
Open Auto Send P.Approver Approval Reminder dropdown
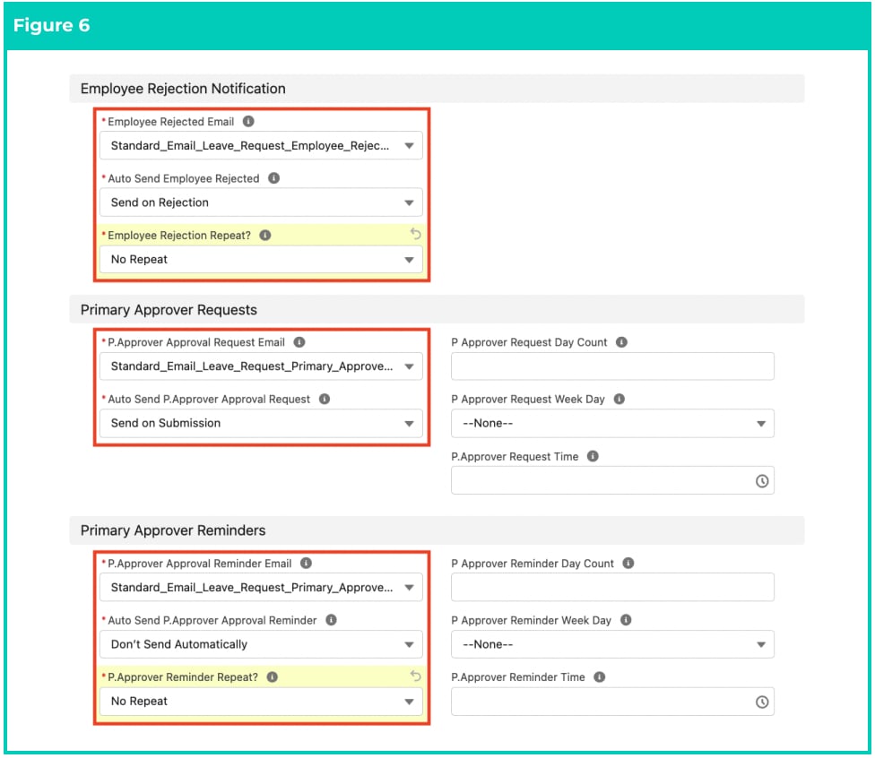coord(261,645)
